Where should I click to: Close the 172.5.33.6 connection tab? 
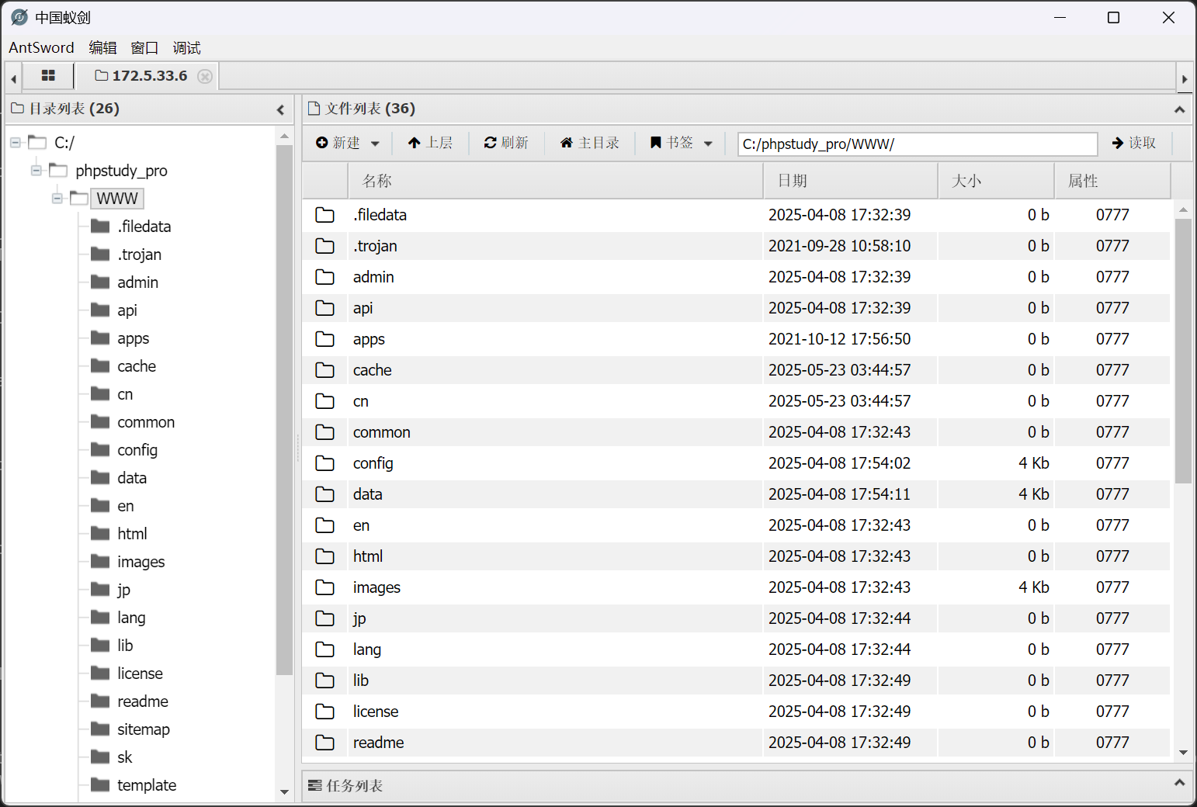click(x=205, y=76)
